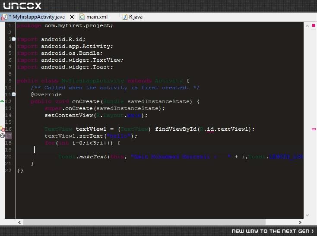Click the XML file icon on main.xml tab
317x236 pixels.
point(82,17)
